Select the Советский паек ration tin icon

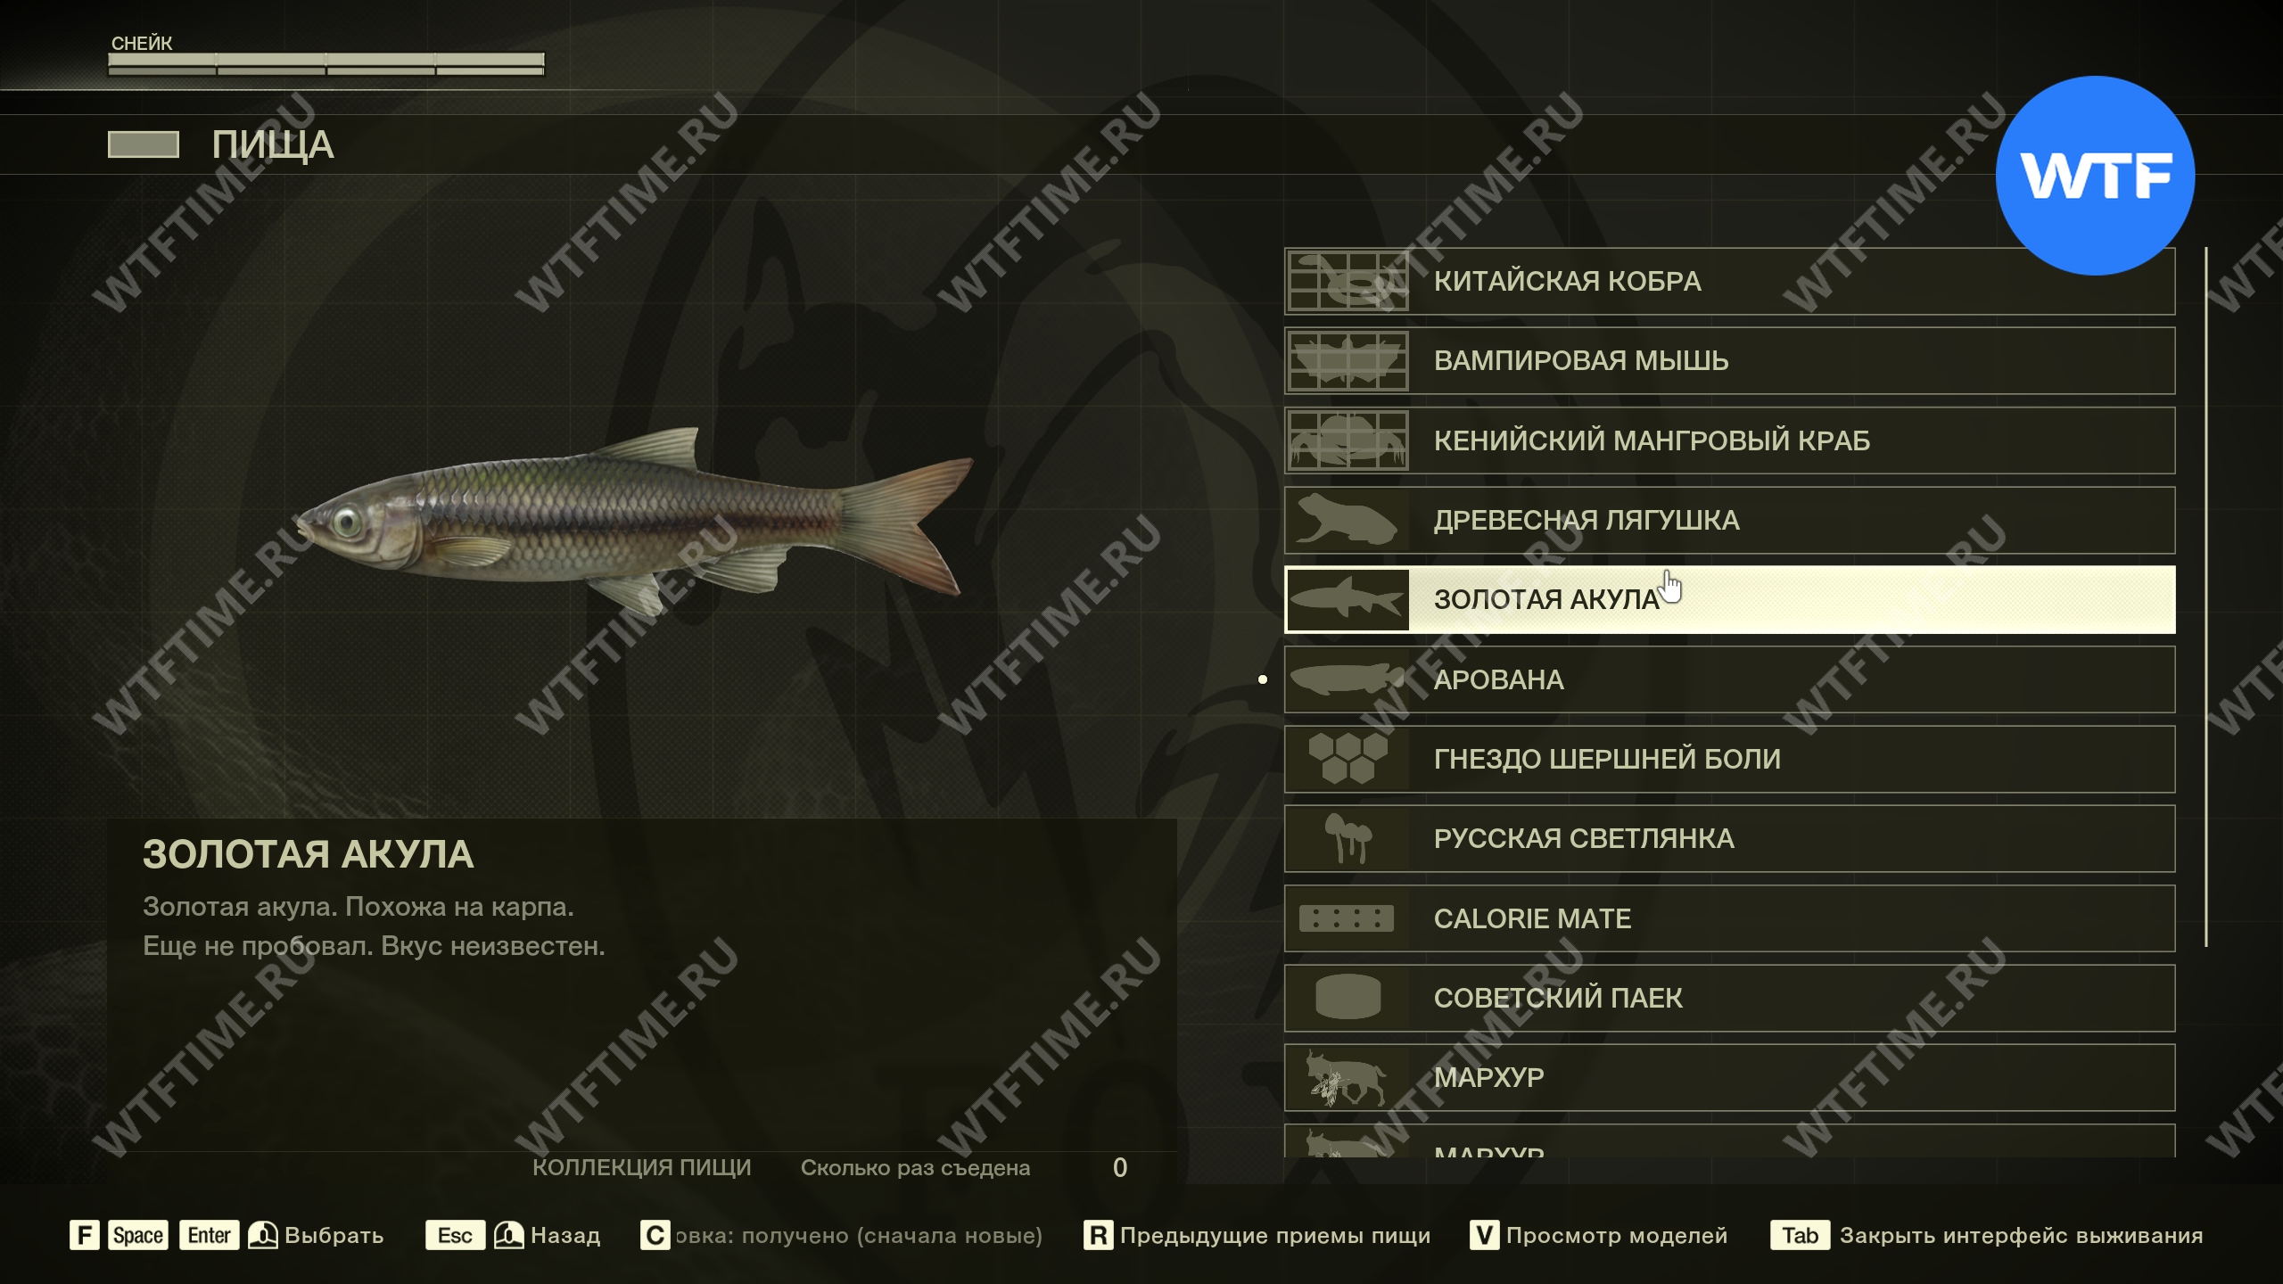click(1348, 998)
